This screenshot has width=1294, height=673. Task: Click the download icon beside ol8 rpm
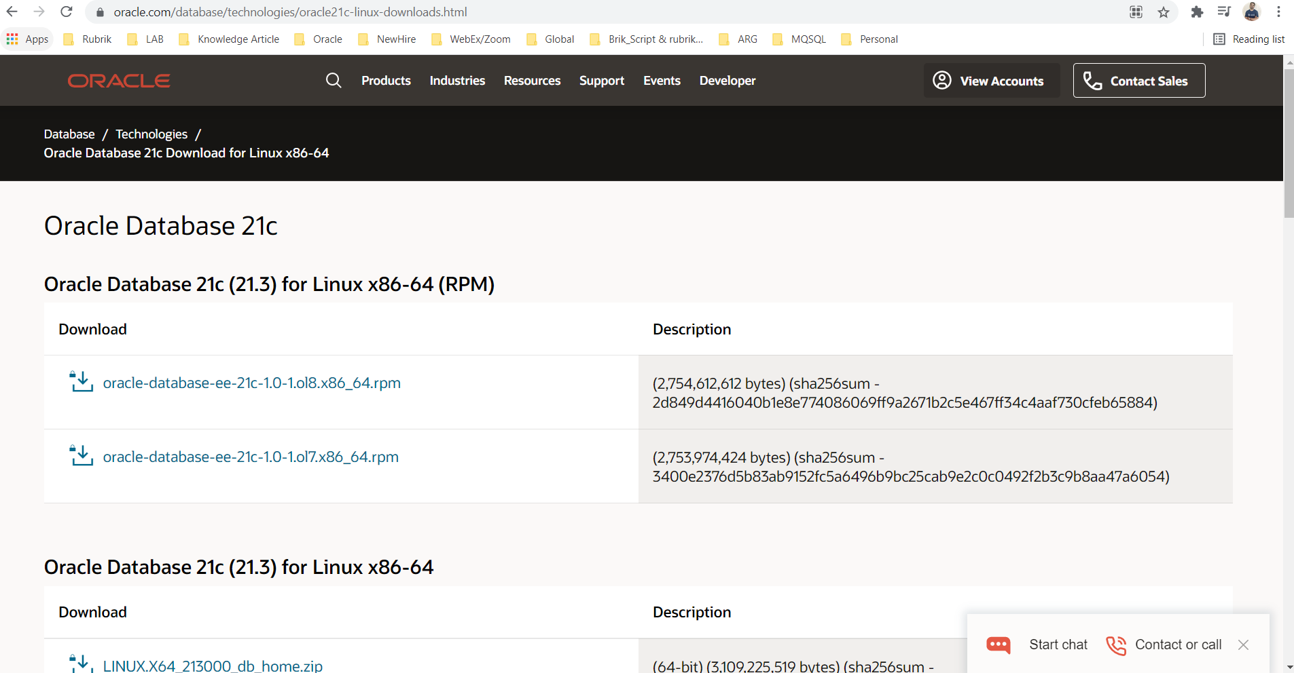[82, 381]
